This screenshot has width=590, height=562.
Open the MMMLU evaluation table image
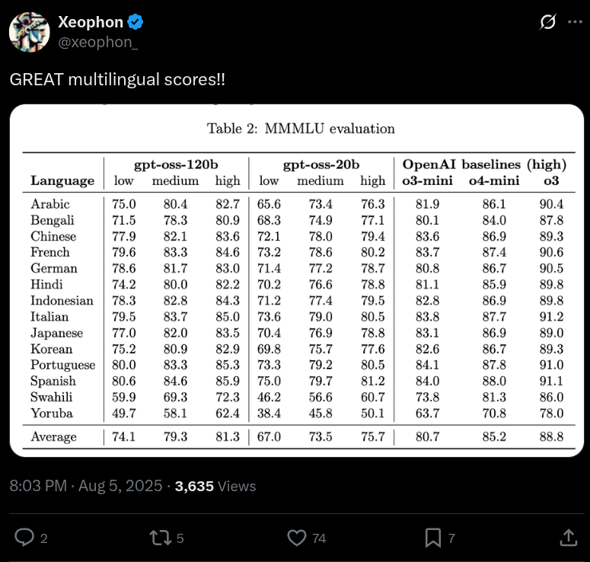tap(297, 305)
